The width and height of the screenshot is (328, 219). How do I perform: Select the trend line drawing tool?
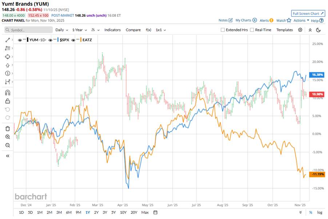click(x=8, y=39)
